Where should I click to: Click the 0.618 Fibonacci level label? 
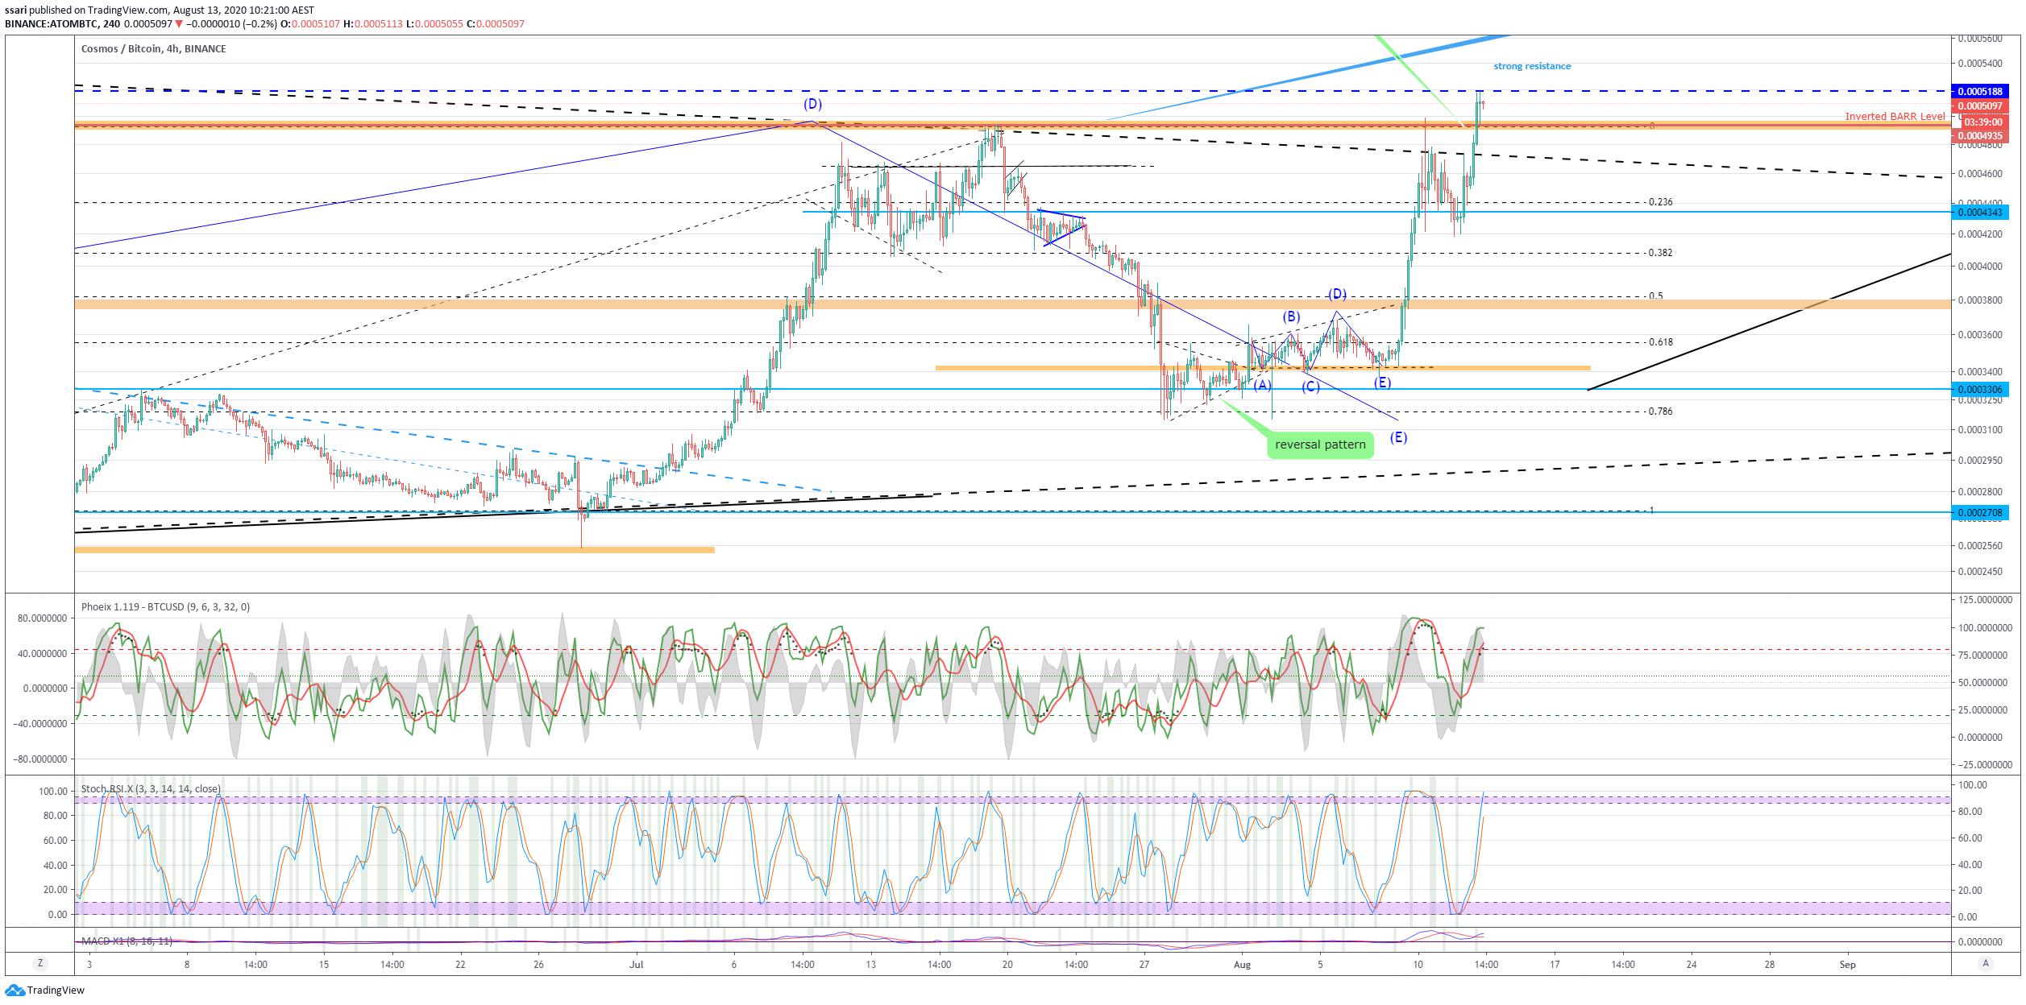pyautogui.click(x=1660, y=342)
